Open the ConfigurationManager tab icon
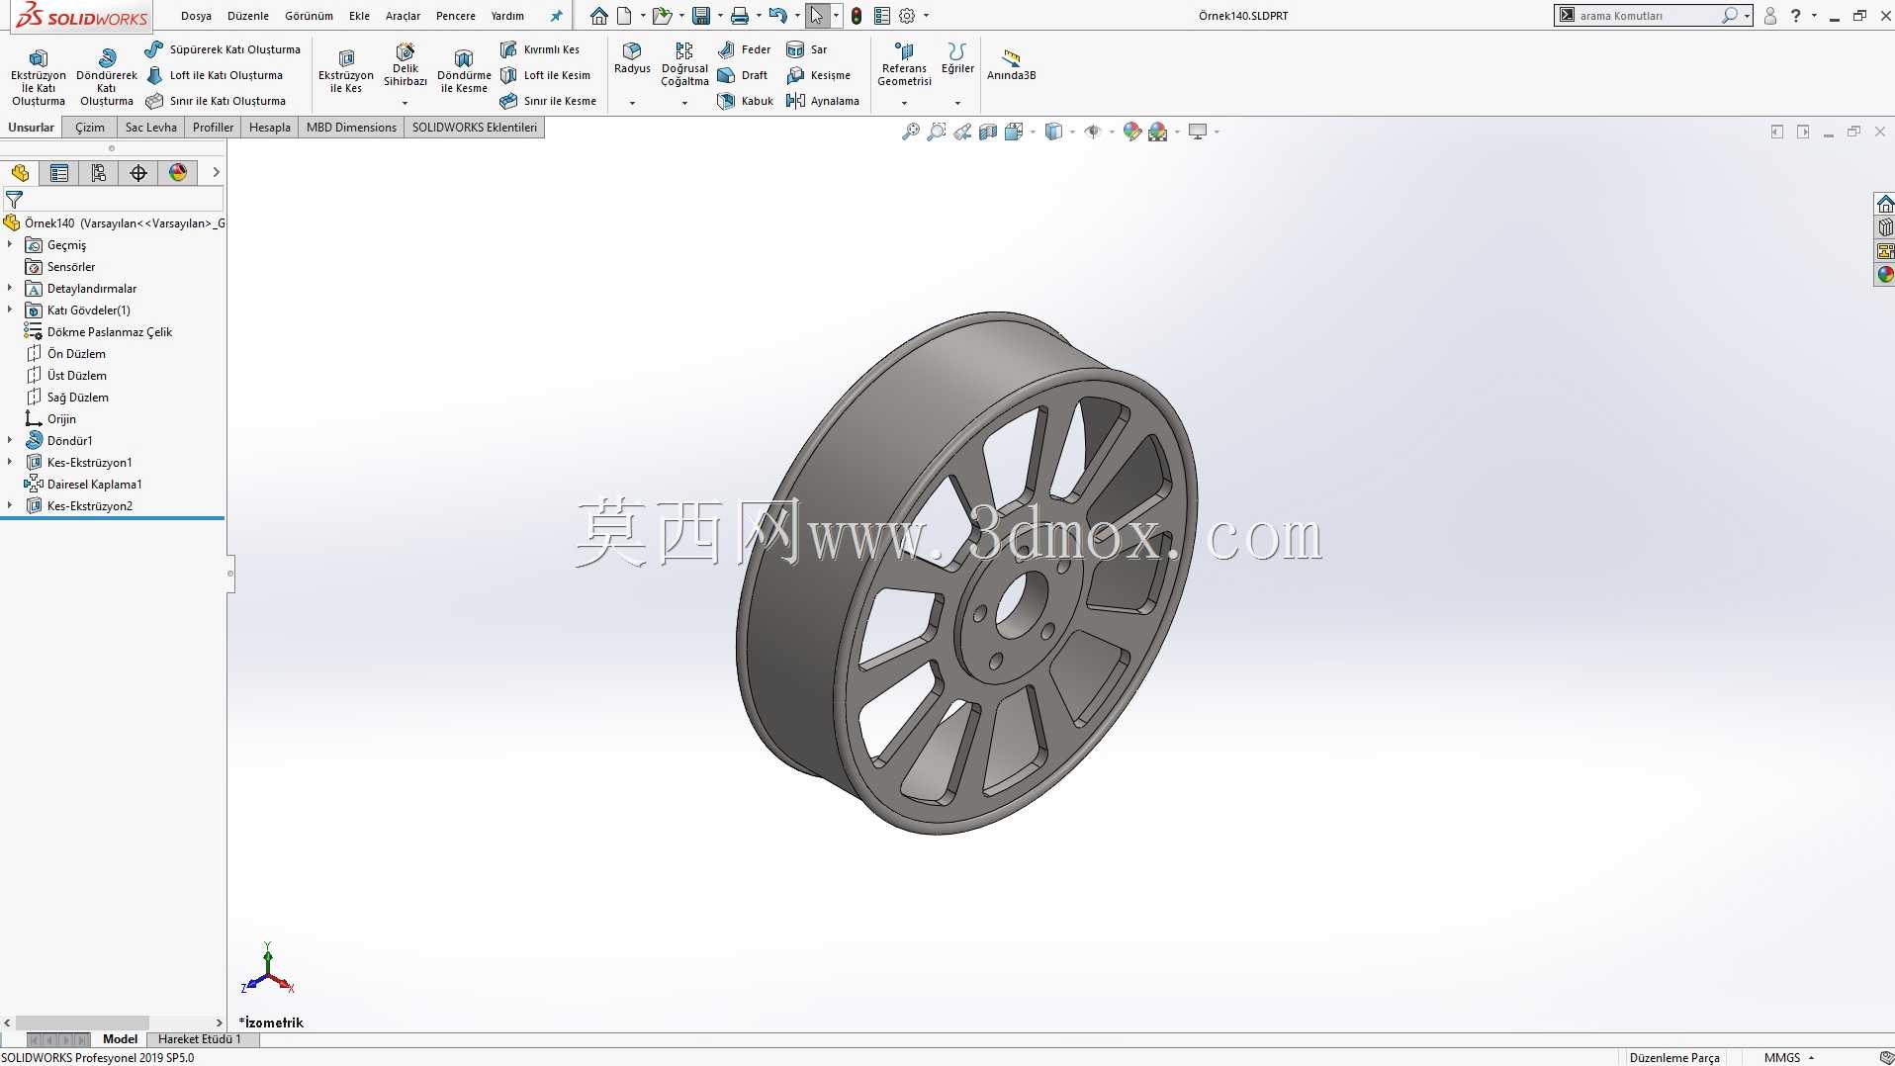This screenshot has height=1066, width=1895. pyautogui.click(x=99, y=173)
